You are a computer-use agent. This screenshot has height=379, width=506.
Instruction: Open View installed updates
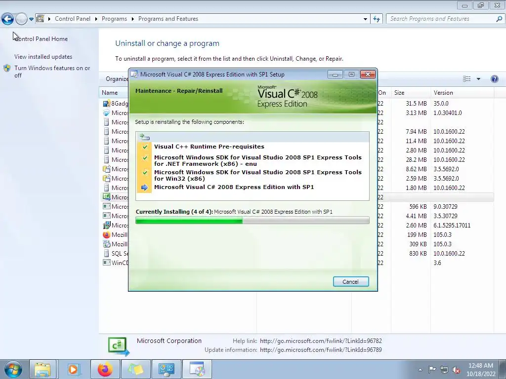point(43,57)
